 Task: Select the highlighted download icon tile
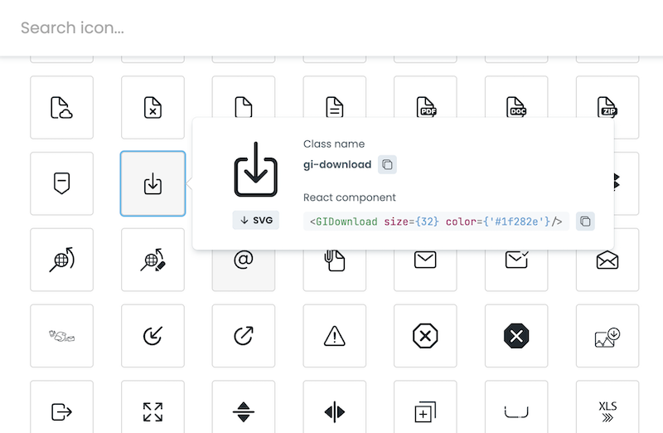(x=152, y=183)
